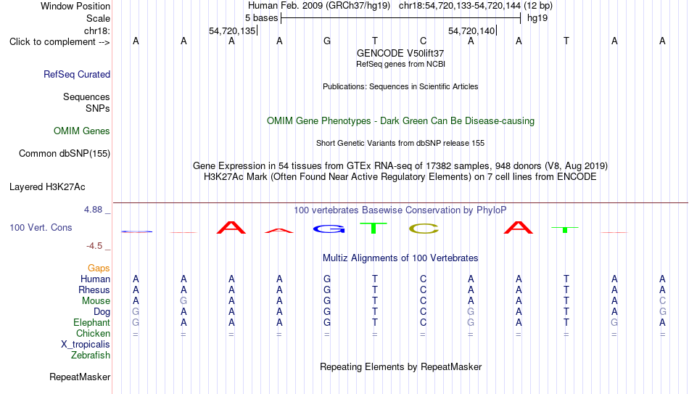
Task: Click 'RefSeq genes from NCBI' track title
Action: tap(401, 64)
